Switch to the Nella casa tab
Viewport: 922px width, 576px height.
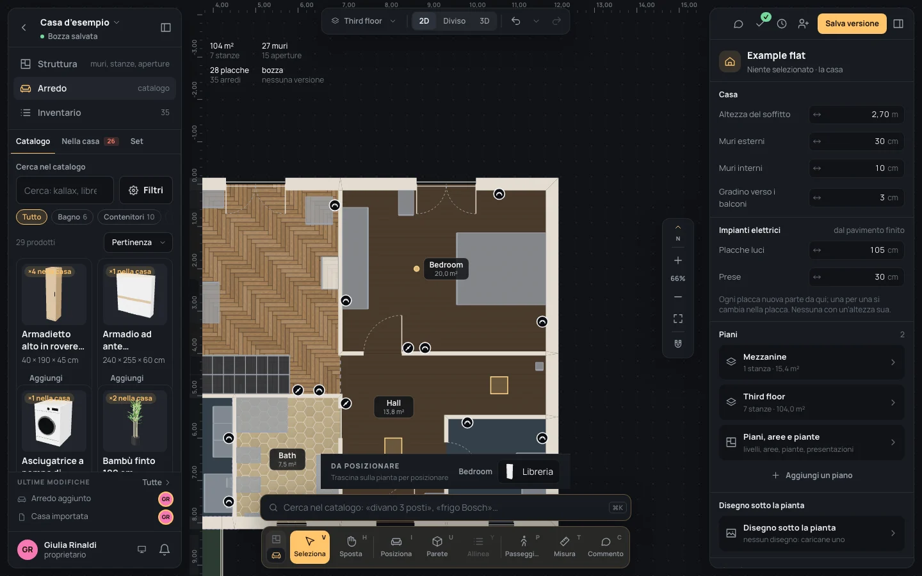click(x=89, y=141)
